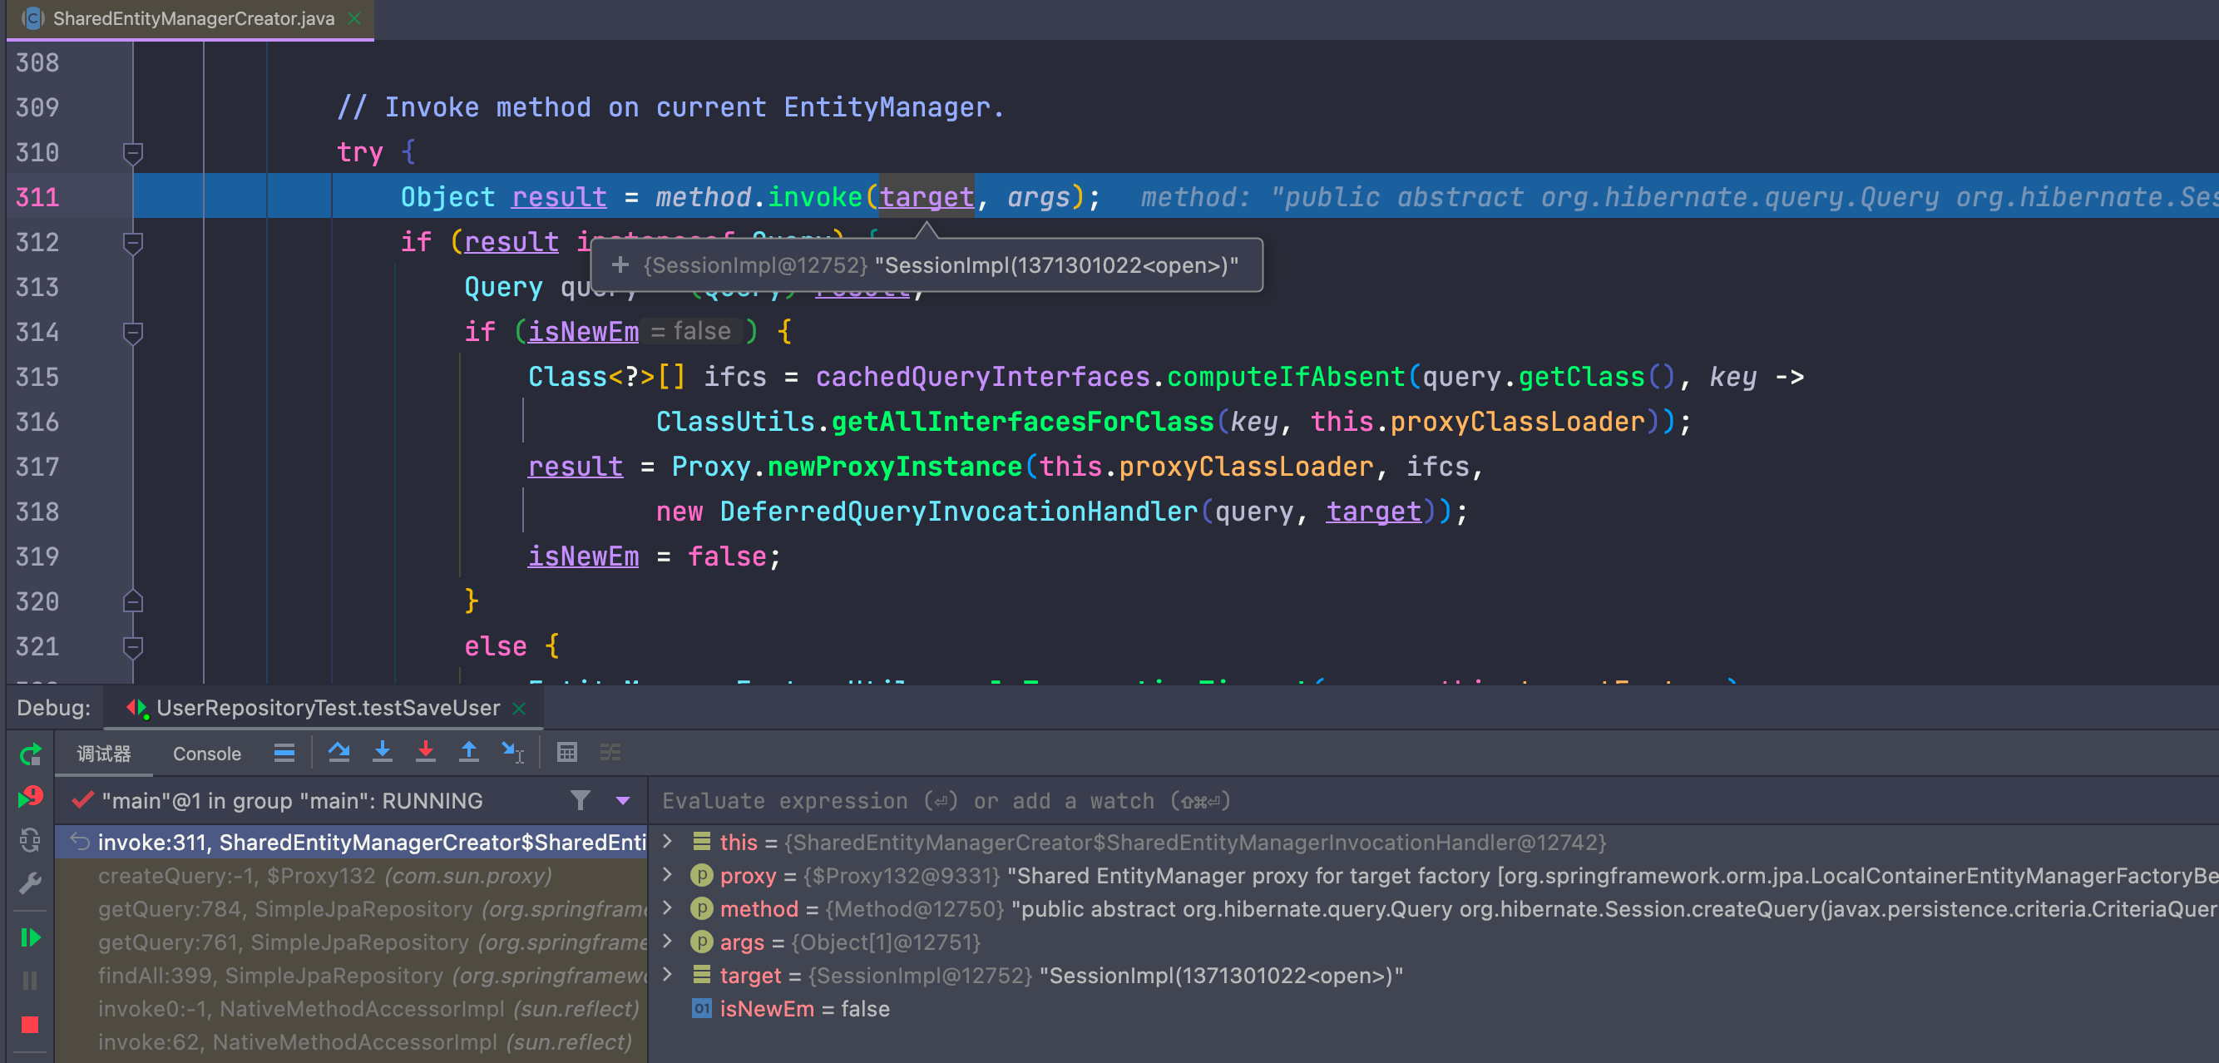2219x1063 pixels.
Task: Step over to next line
Action: [x=339, y=753]
